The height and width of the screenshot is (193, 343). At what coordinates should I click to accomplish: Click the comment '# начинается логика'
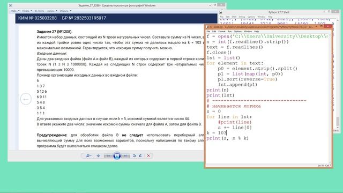[x=234, y=106]
